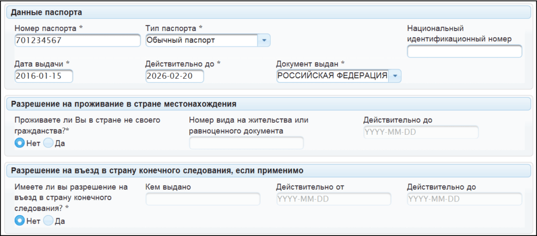Click the 'РОССИЙСКАЯ ФЕДЕРАЦИЯ' combo box text
This screenshot has width=537, height=236.
(x=332, y=77)
